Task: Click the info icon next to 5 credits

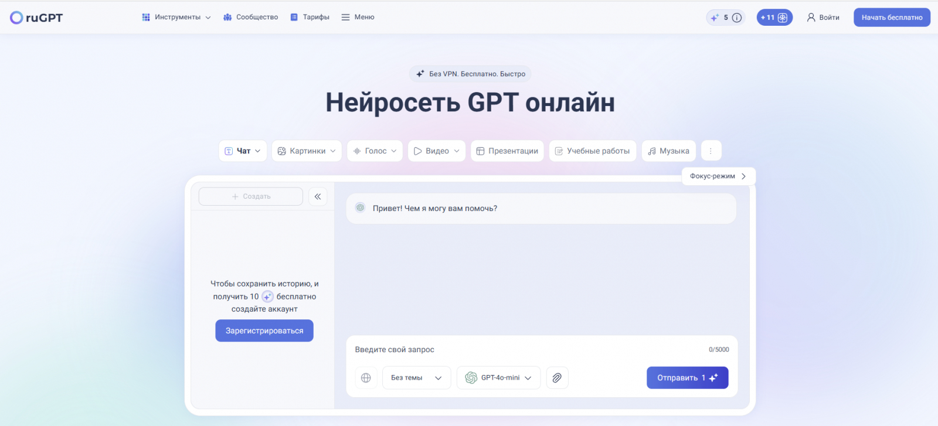Action: pyautogui.click(x=737, y=18)
